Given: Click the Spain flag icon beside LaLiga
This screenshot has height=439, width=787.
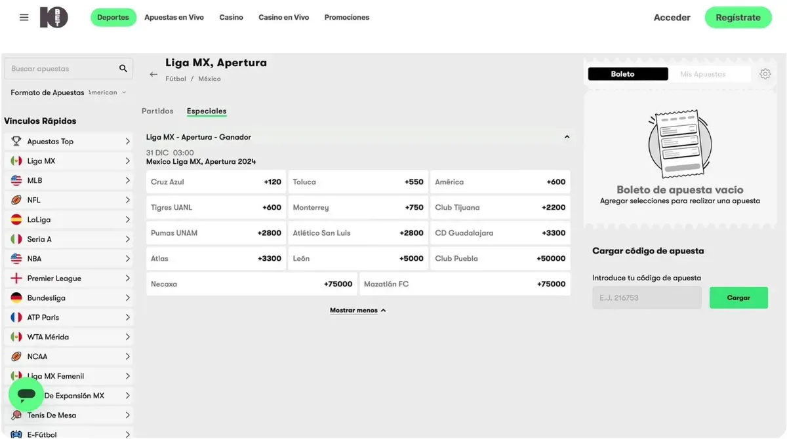Looking at the screenshot, I should (16, 220).
